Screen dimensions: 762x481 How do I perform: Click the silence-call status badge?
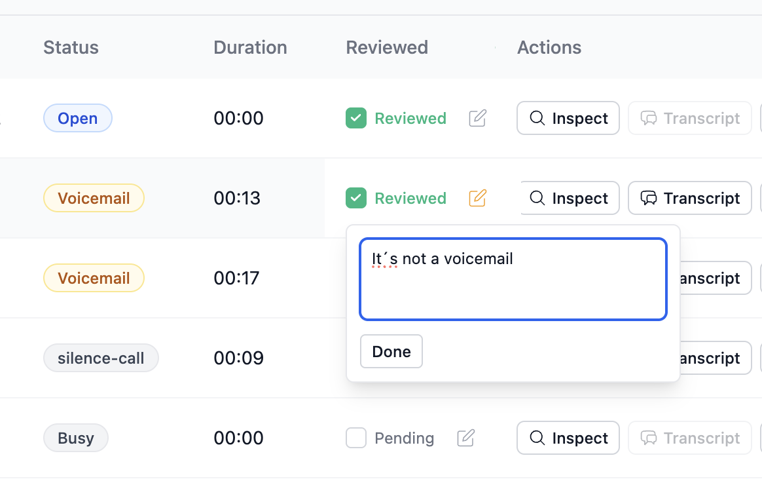pos(101,358)
